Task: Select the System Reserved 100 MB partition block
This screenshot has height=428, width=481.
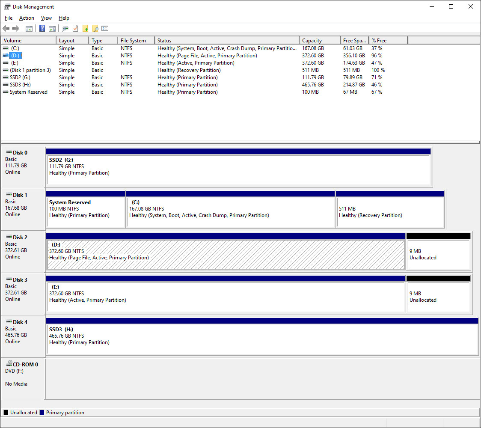Action: (86, 210)
